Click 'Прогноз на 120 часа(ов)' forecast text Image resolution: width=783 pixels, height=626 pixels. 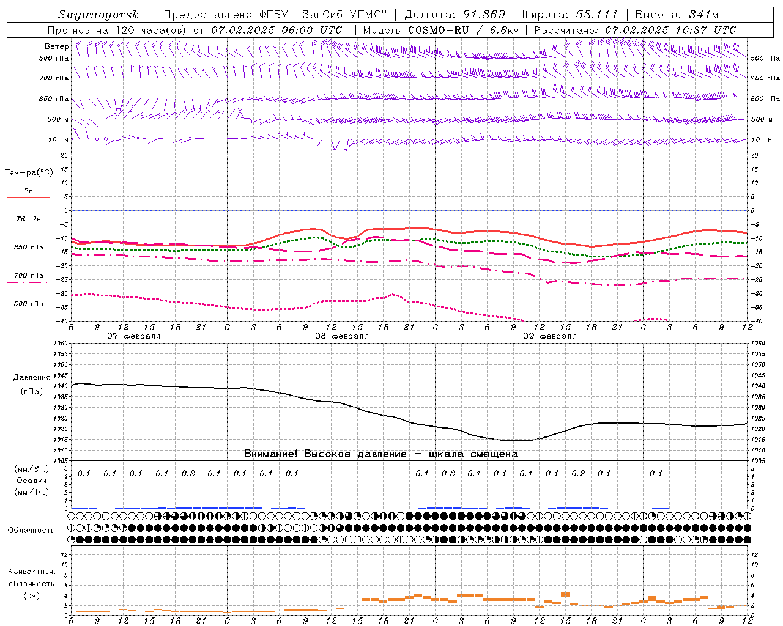coord(117,30)
